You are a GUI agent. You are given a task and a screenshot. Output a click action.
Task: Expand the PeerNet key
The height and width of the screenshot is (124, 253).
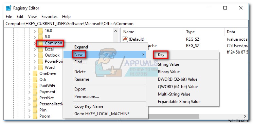[x=30, y=98]
